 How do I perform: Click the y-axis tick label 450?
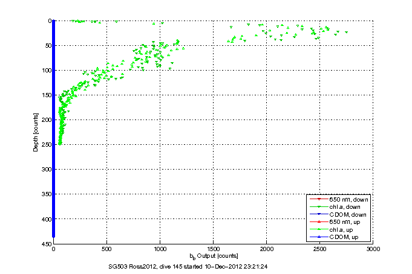click(47, 244)
